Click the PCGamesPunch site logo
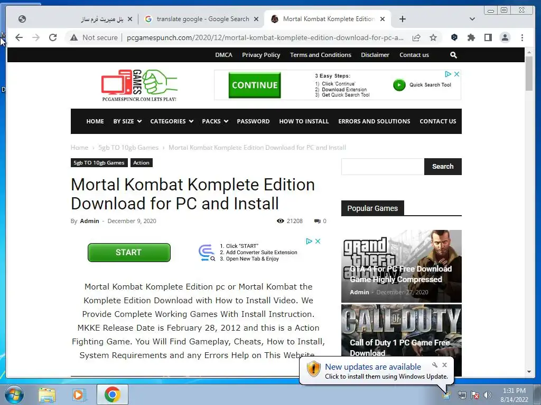The height and width of the screenshot is (405, 541). click(139, 85)
